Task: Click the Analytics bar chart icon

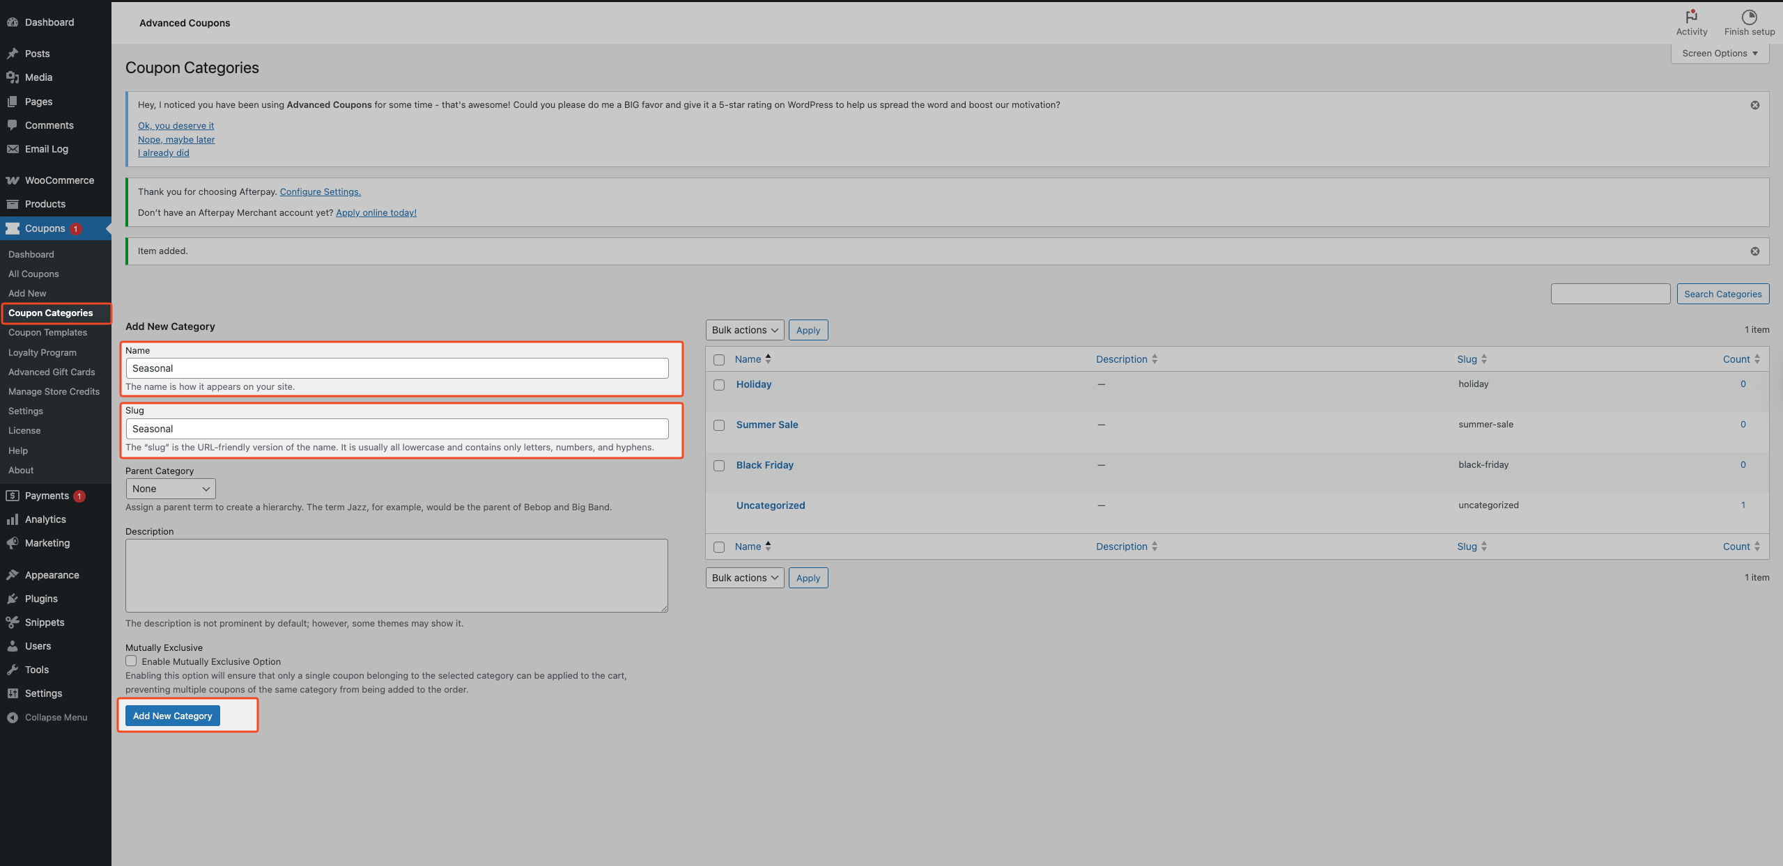Action: click(13, 519)
